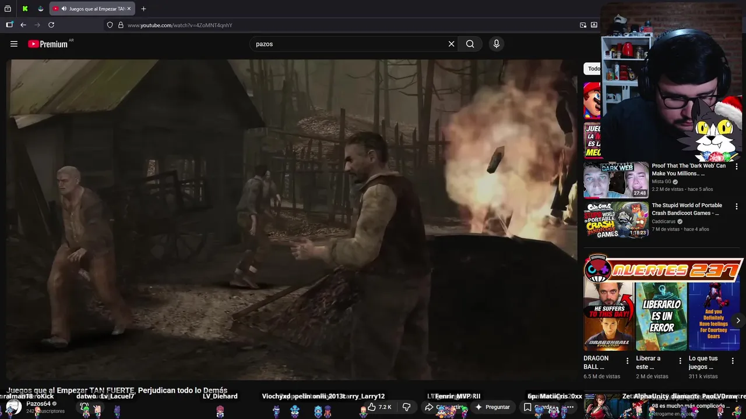
Task: Start voice search with microphone
Action: click(x=496, y=44)
